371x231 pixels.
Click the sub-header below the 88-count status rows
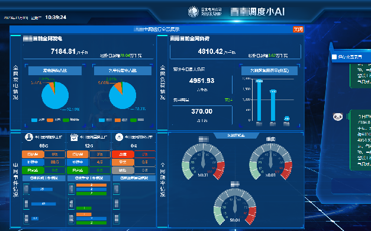(x=44, y=178)
